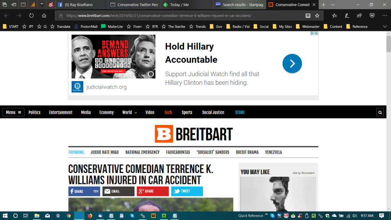Add page to favorites with star icon
The width and height of the screenshot is (391, 220).
pos(317,16)
